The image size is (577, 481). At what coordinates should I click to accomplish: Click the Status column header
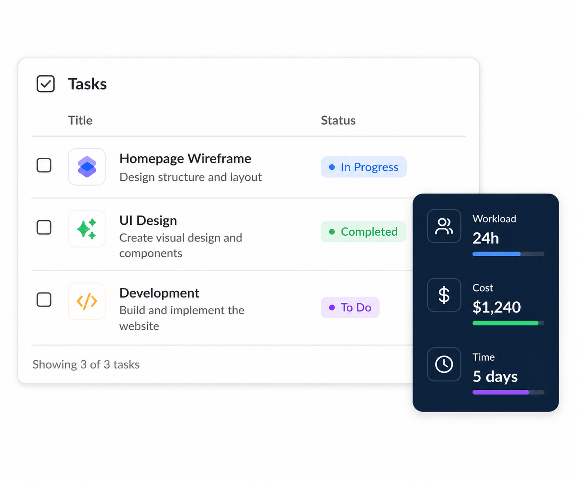338,121
